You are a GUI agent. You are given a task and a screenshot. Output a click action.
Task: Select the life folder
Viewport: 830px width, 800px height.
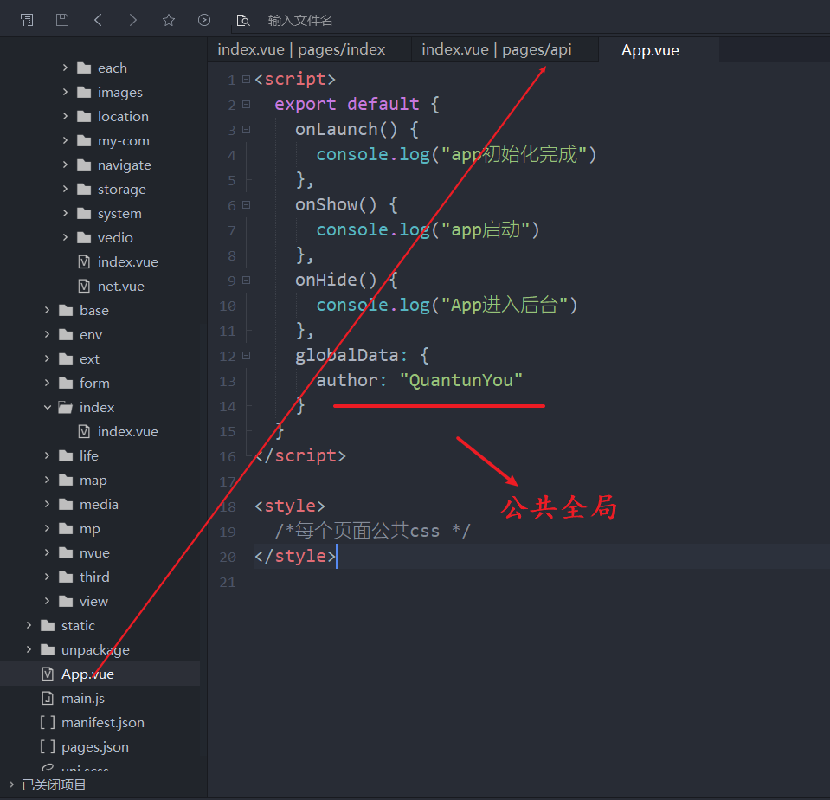coord(89,456)
